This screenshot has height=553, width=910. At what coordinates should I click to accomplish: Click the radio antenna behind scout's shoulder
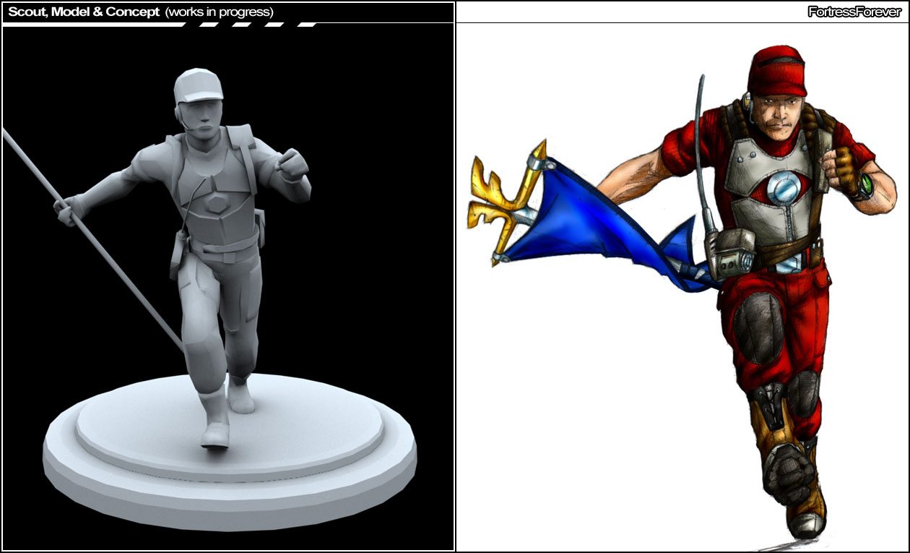click(700, 145)
